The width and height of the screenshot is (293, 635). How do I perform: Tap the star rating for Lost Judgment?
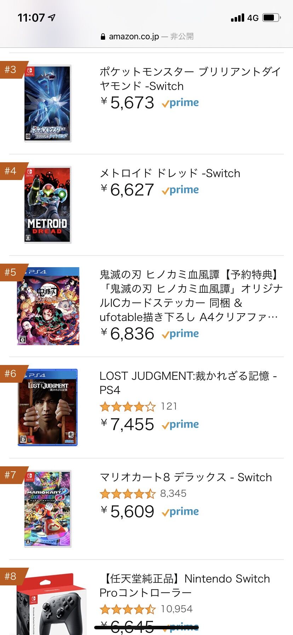pyautogui.click(x=128, y=406)
